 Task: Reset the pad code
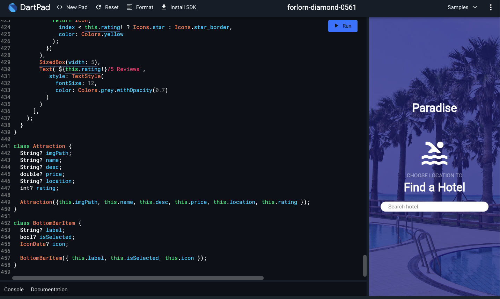(107, 7)
